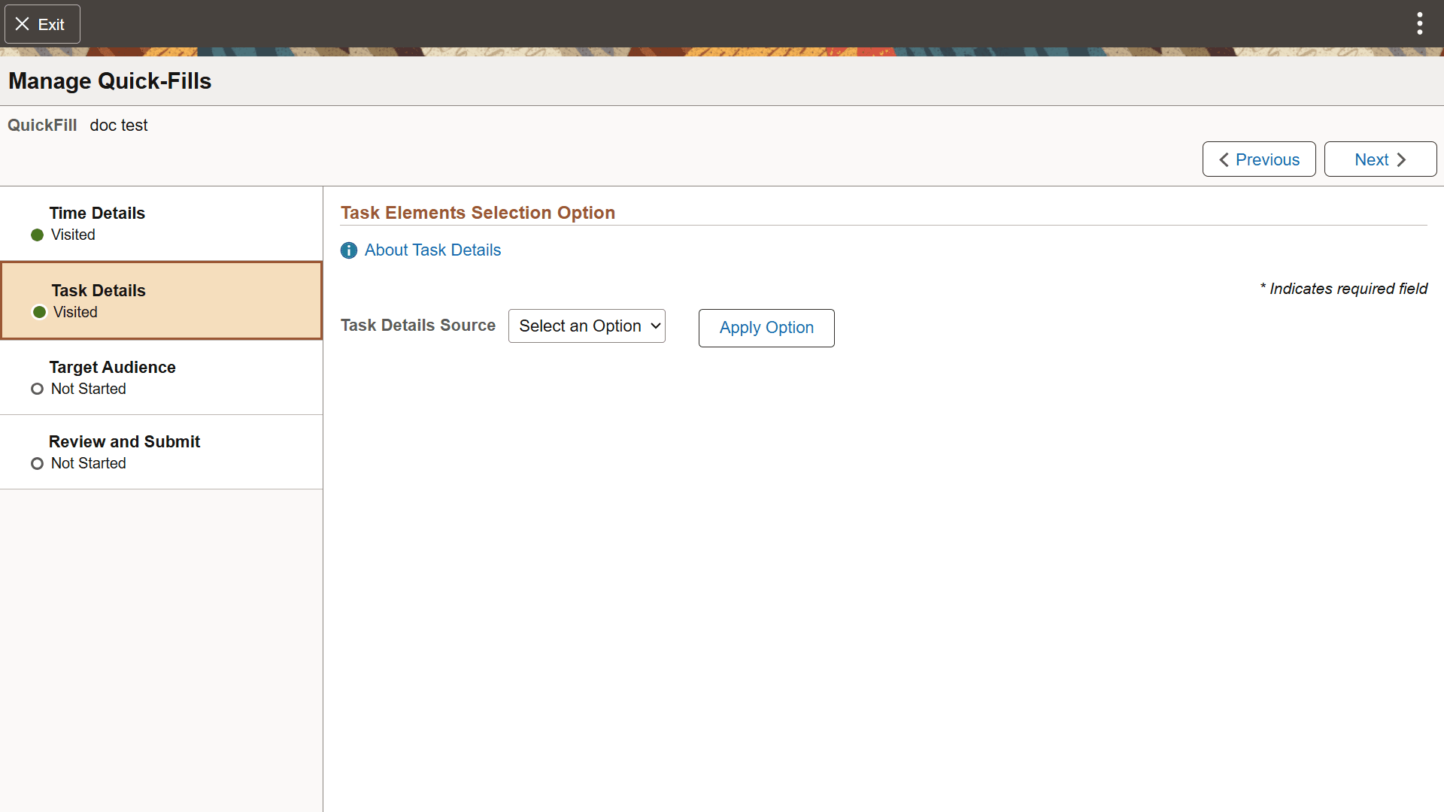This screenshot has width=1444, height=812.
Task: Click the green Visited indicator for Time Details
Action: (37, 235)
